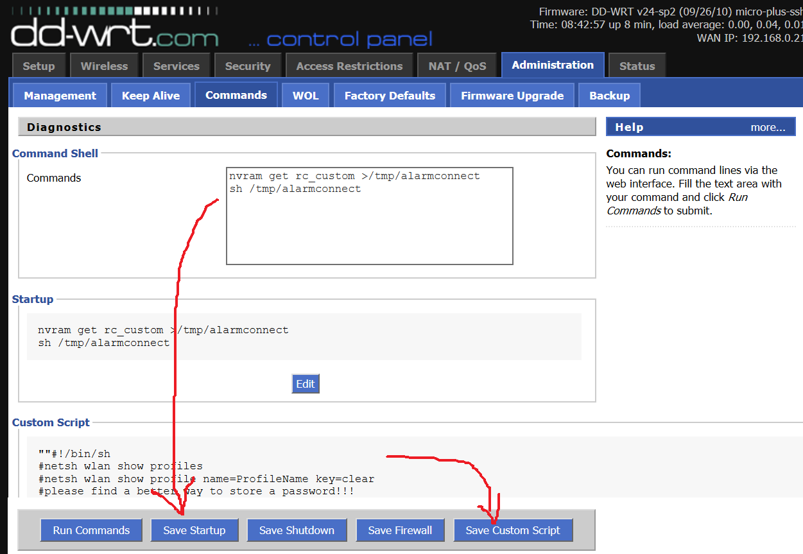The image size is (803, 554).
Task: Click the Run Commands button
Action: [x=91, y=530]
